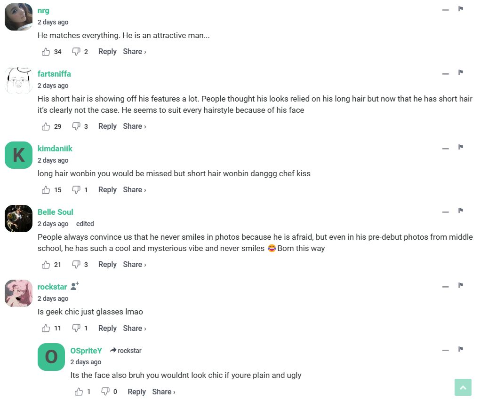Collapse nrg's comment thread

pos(445,10)
